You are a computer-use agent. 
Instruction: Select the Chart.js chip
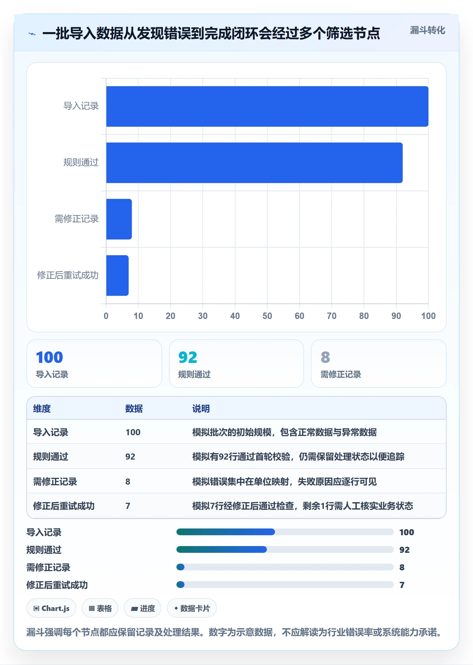51,608
